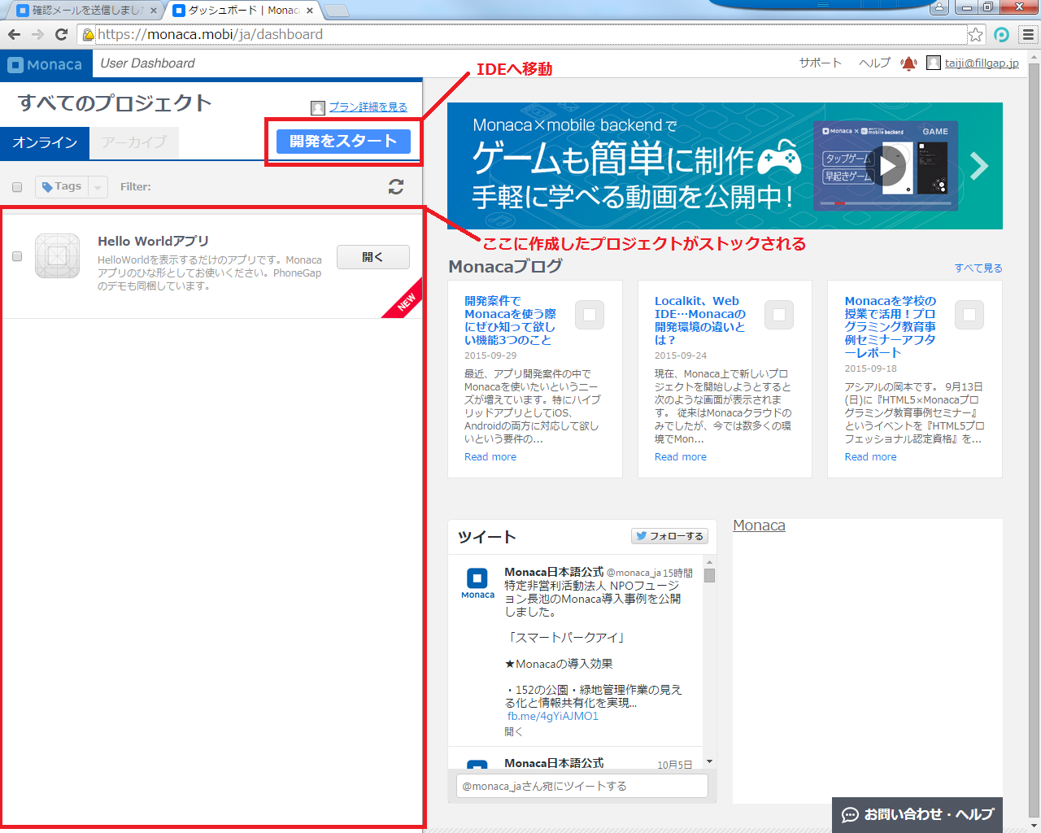The width and height of the screenshot is (1041, 833).
Task: Read more on 開発案件で post
Action: point(490,456)
